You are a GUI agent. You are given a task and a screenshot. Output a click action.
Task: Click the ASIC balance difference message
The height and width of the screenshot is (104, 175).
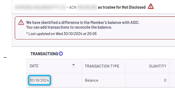point(83,23)
